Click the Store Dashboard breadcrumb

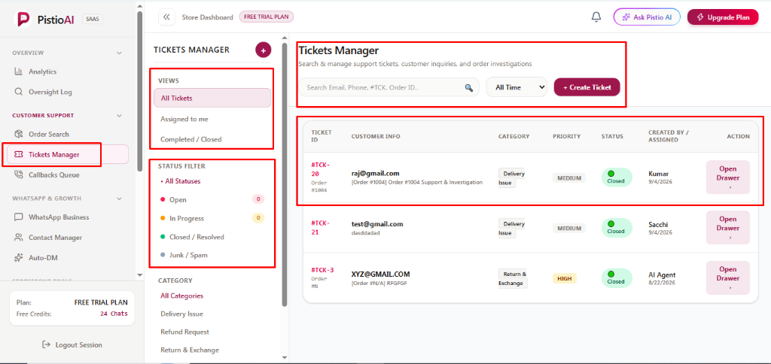pyautogui.click(x=208, y=17)
